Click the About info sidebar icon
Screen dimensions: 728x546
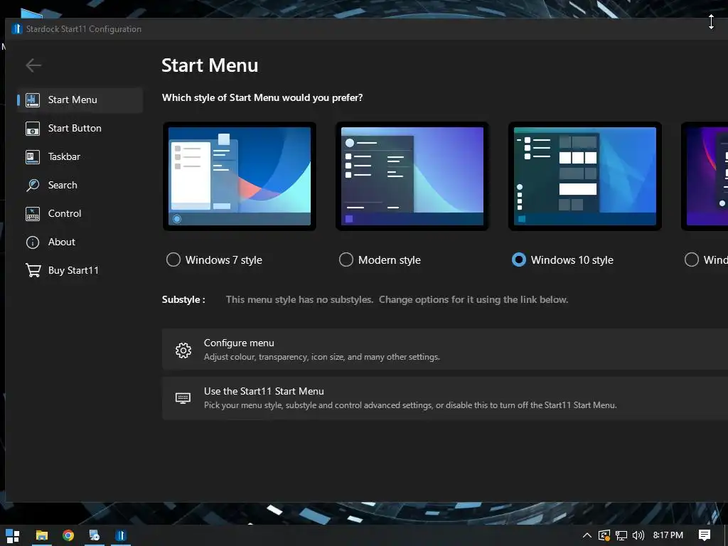33,242
